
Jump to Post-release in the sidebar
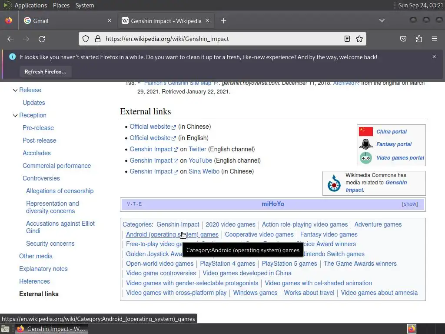40,140
